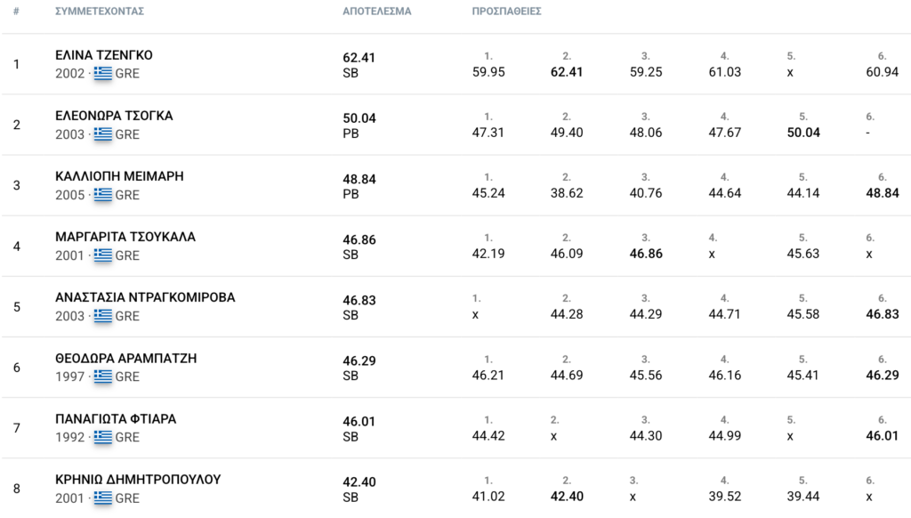This screenshot has width=911, height=518.
Task: Click the Greek flag beside ΑΝΑΣΤΑΣΙΑ ΝΤΡΑΓΚΟΜΙΡΟΒΑ
Action: [x=103, y=316]
